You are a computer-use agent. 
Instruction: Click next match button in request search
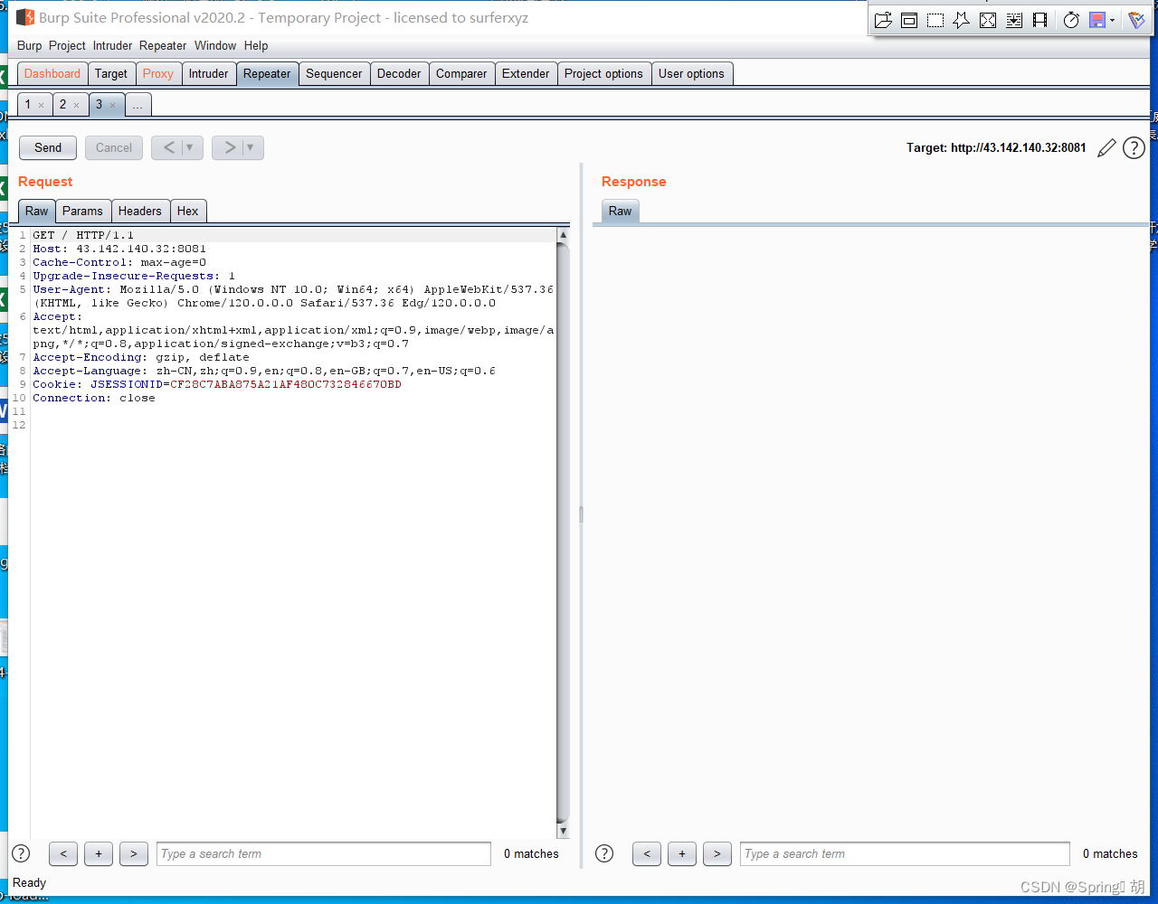click(x=134, y=853)
